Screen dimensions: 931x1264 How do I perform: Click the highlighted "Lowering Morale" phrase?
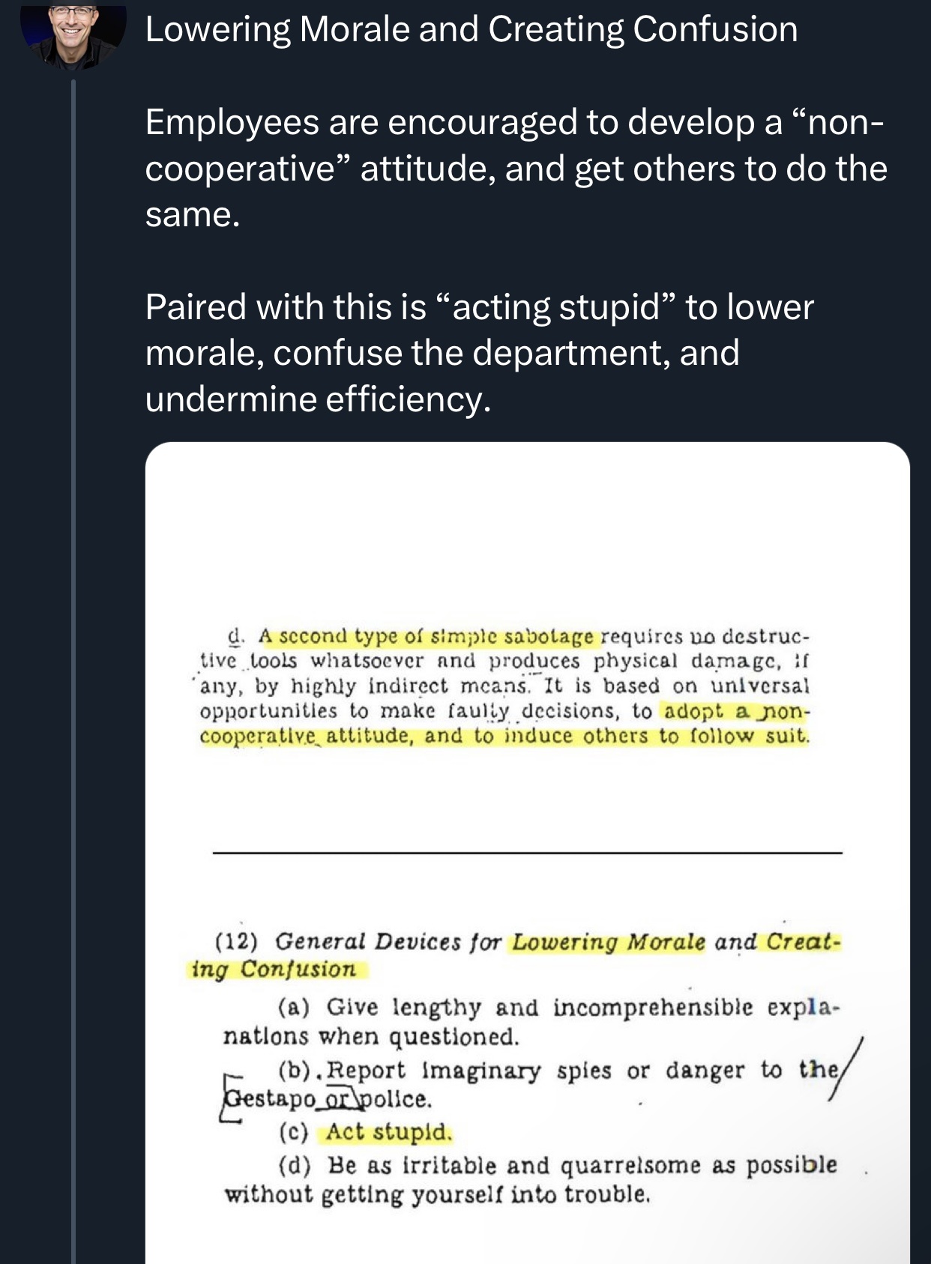coord(609,942)
